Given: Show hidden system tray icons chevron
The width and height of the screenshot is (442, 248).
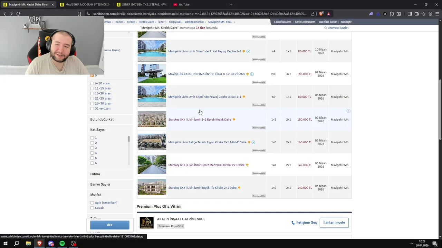Looking at the screenshot, I should 412,244.
